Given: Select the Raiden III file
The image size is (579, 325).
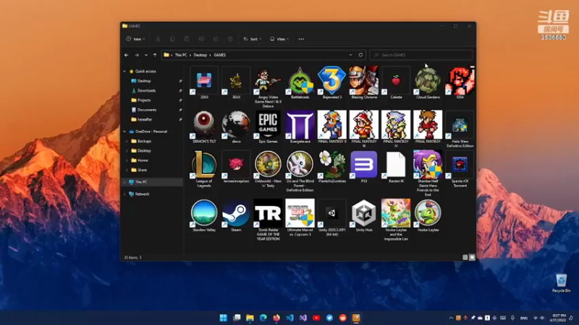Looking at the screenshot, I should [396, 165].
